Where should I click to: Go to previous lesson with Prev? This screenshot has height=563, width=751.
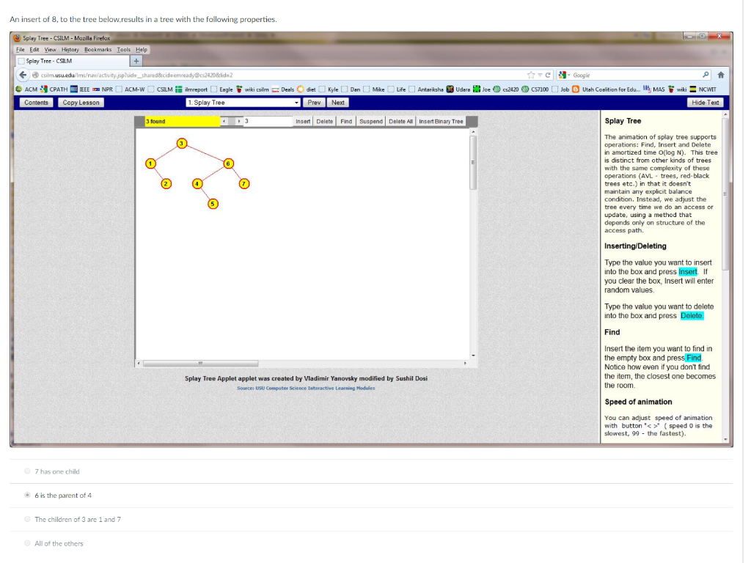(x=314, y=103)
